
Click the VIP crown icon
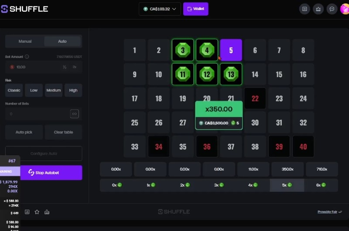tap(318, 9)
